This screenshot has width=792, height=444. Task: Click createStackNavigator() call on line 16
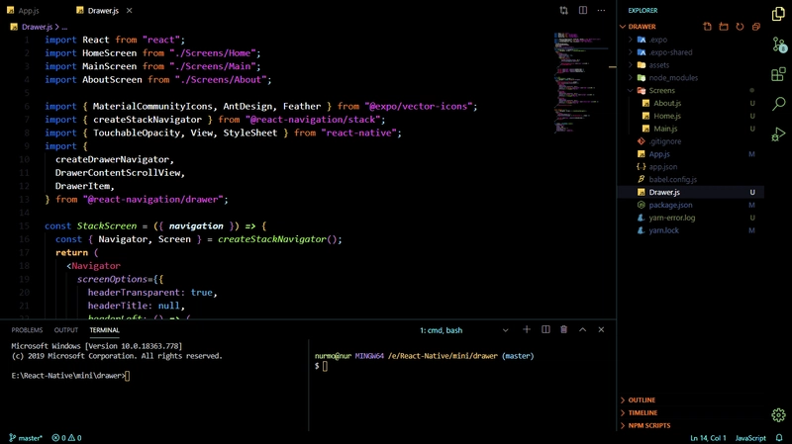click(280, 239)
